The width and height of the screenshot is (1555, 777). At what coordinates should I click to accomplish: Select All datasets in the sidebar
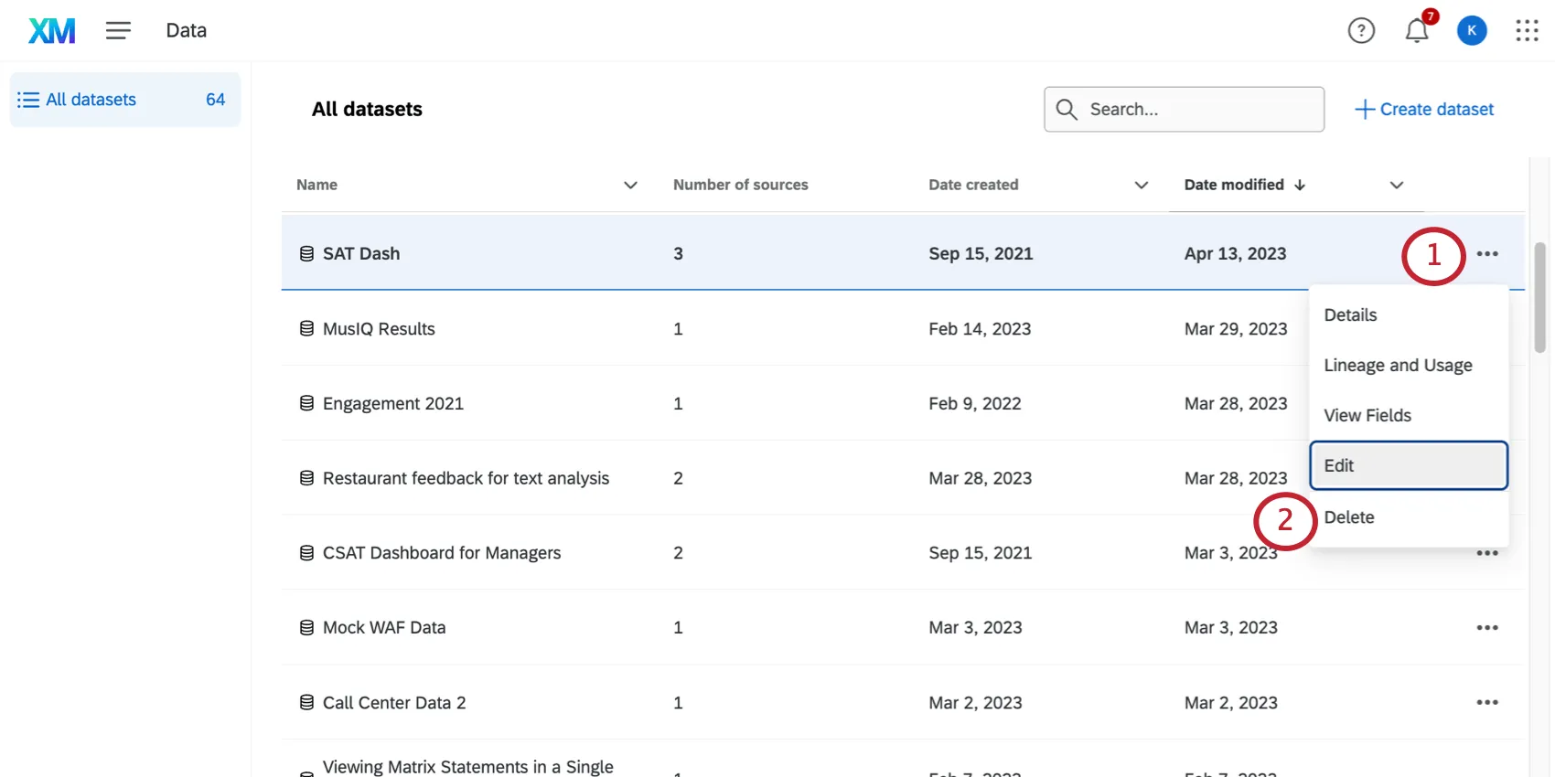coord(91,100)
